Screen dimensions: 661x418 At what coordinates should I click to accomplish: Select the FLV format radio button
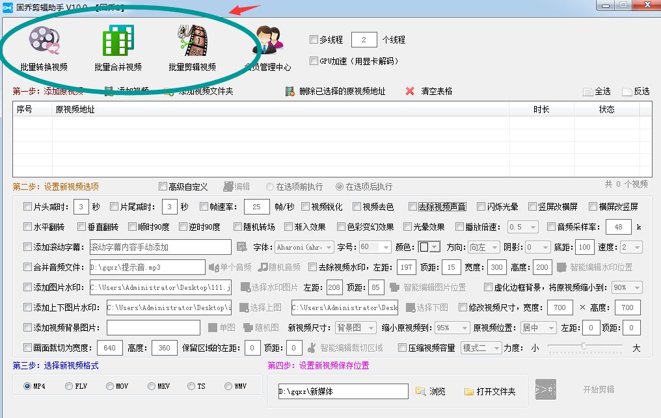pos(69,386)
